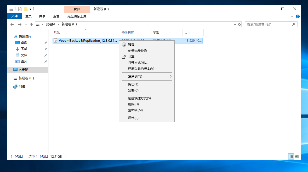Select 此电脑 in the navigation pane
This screenshot has height=172, width=308.
(27, 70)
